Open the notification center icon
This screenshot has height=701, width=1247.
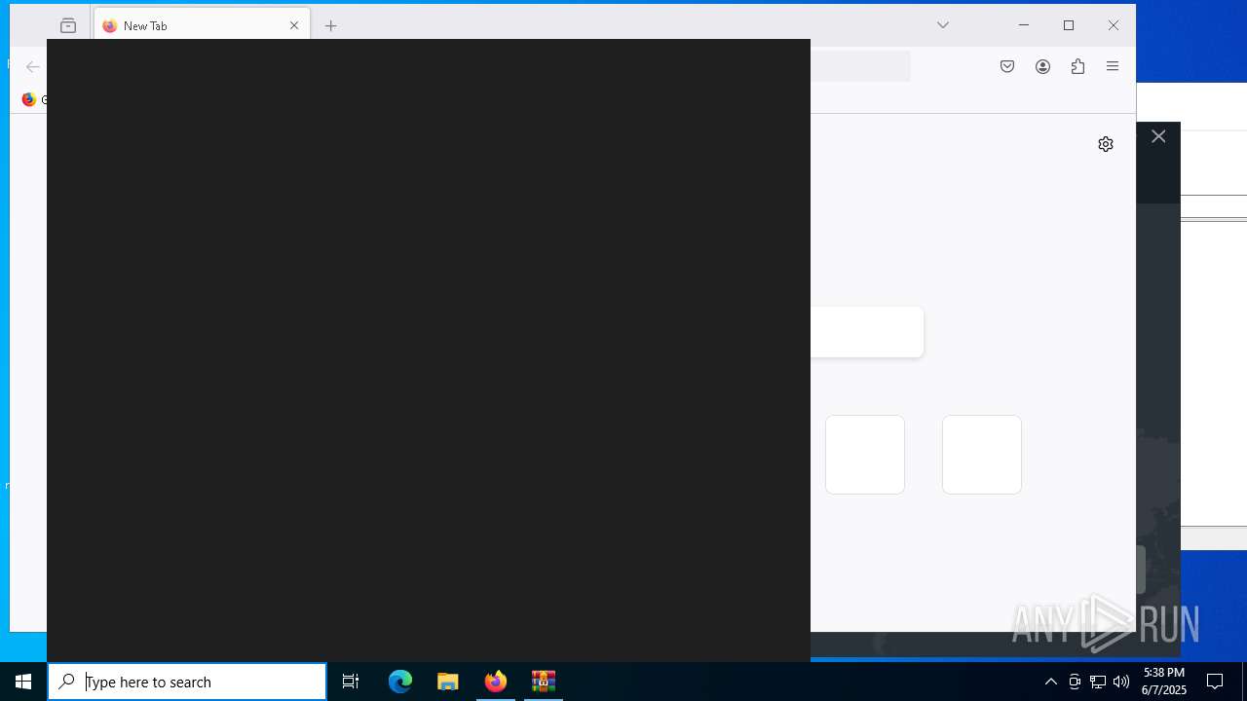(x=1215, y=682)
